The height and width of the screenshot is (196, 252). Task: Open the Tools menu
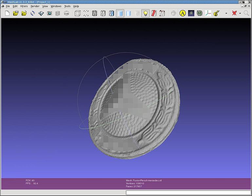coord(67,6)
